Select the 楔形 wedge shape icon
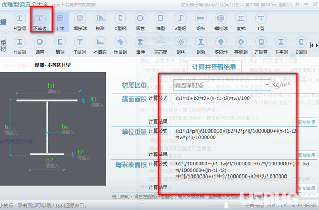 coord(100,21)
